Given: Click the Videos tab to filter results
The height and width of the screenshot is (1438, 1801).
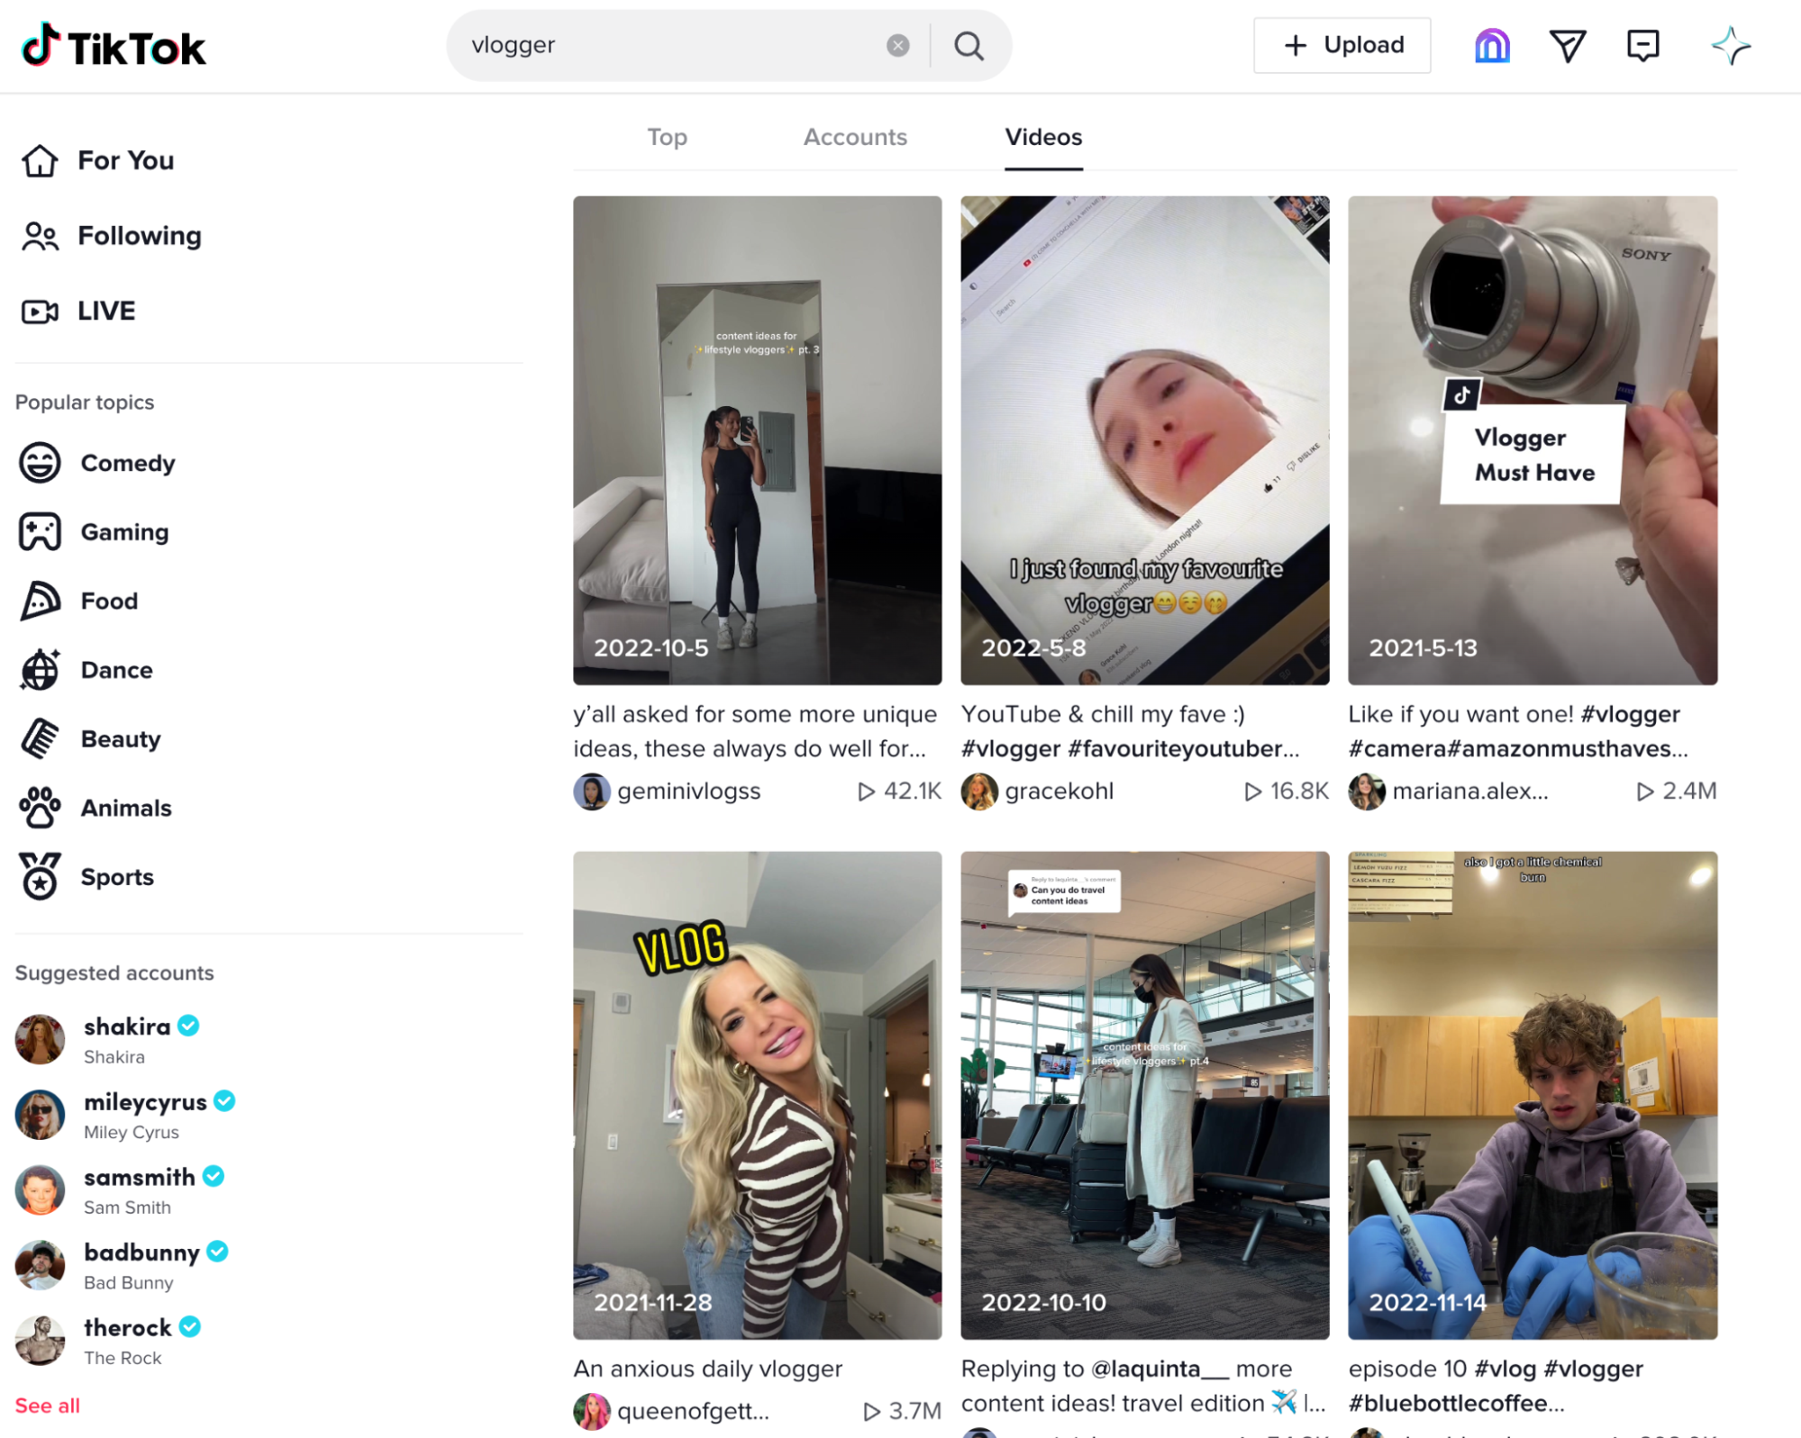Looking at the screenshot, I should point(1043,137).
